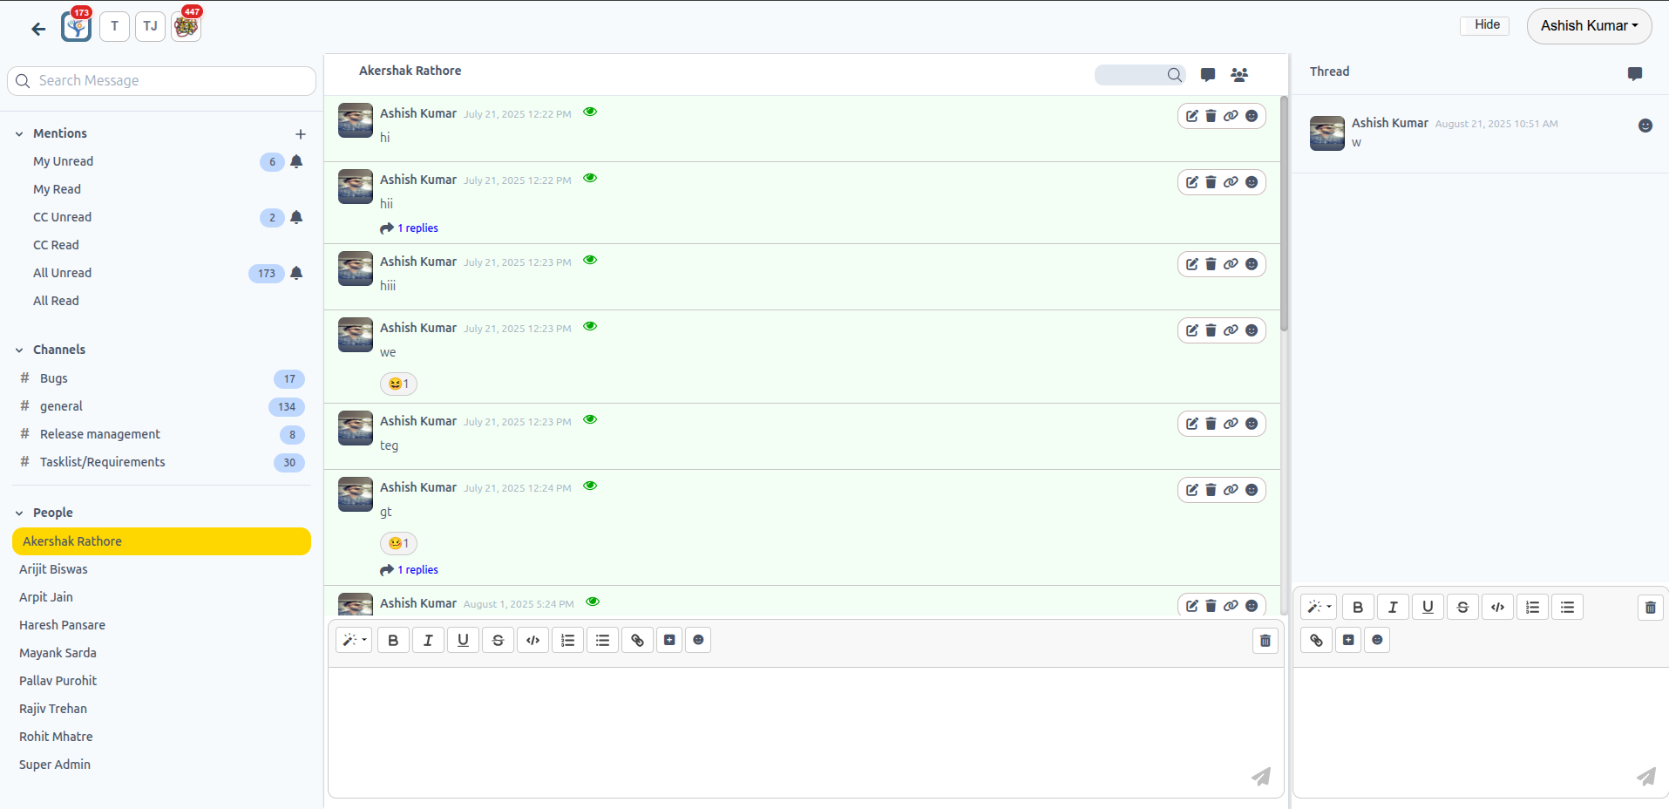Collapse the Channels section
1669x809 pixels.
coord(19,350)
